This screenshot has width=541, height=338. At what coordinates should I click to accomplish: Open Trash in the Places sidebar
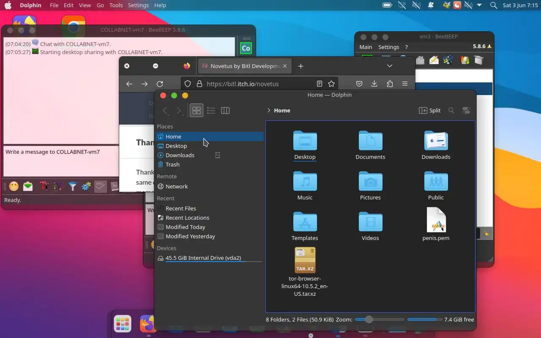coord(210,164)
